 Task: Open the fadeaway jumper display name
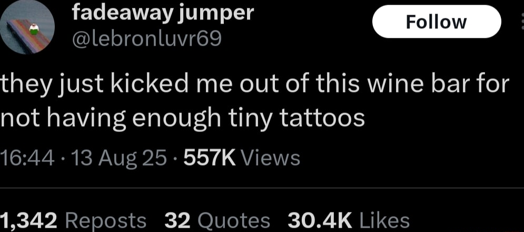coord(163,14)
